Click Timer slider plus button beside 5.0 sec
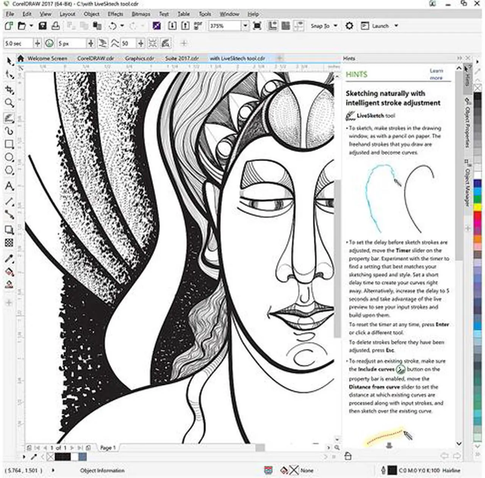 click(37, 43)
